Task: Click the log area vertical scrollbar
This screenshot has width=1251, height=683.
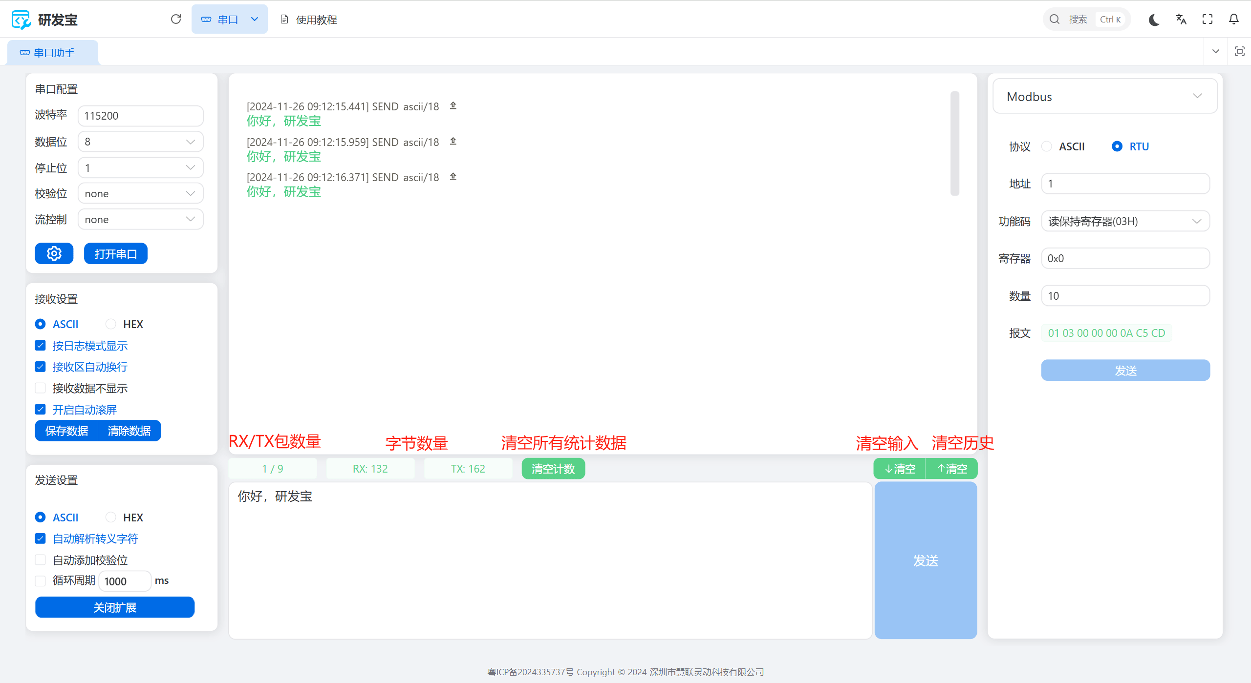Action: (x=954, y=143)
